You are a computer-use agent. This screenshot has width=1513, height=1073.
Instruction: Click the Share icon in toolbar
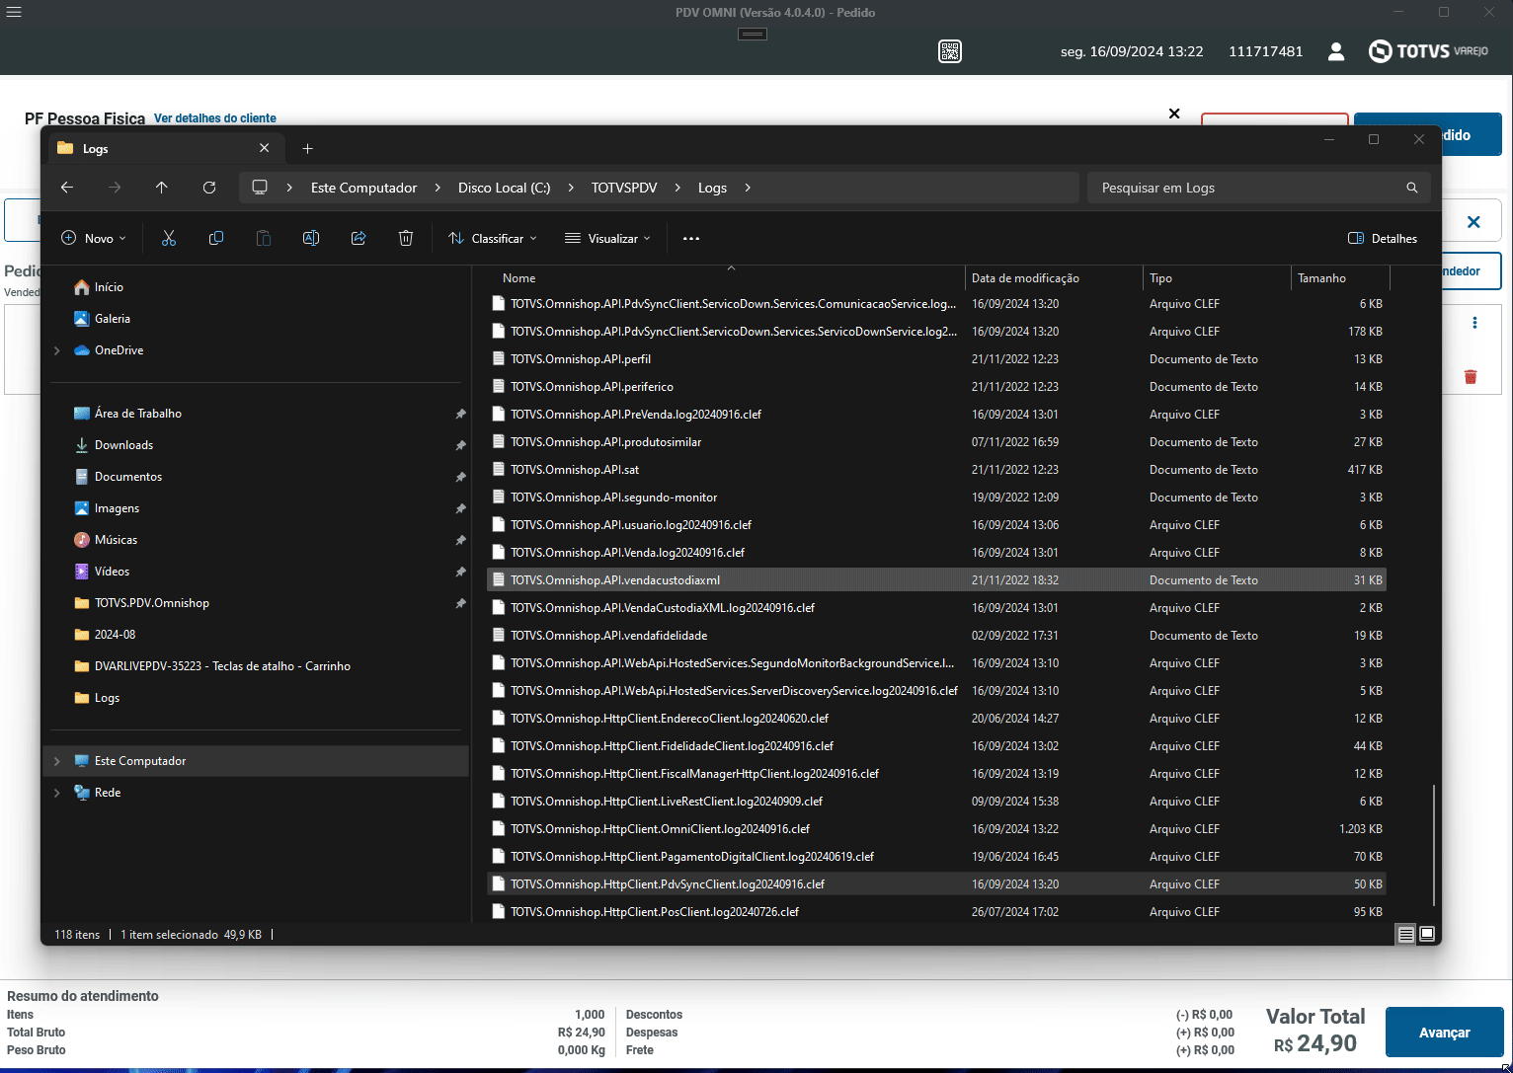coord(358,238)
